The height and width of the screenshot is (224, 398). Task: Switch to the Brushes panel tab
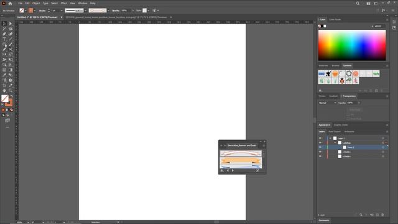pyautogui.click(x=335, y=65)
